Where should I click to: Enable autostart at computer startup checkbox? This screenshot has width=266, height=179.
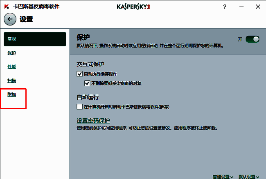point(79,107)
